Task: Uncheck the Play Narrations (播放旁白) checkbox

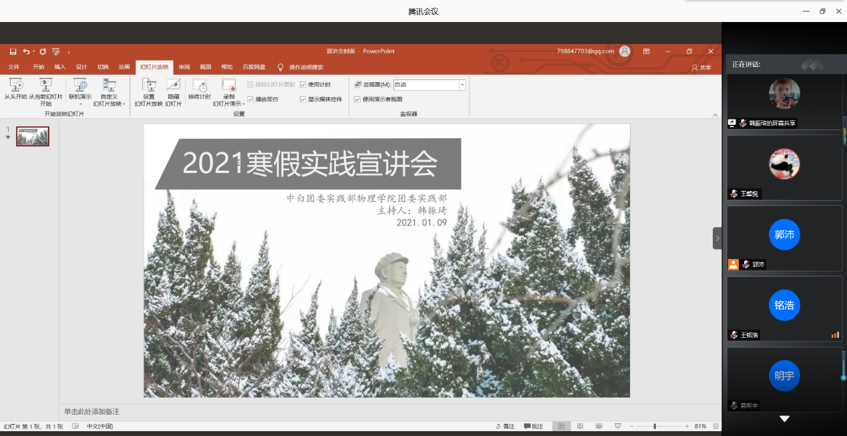Action: click(x=250, y=99)
